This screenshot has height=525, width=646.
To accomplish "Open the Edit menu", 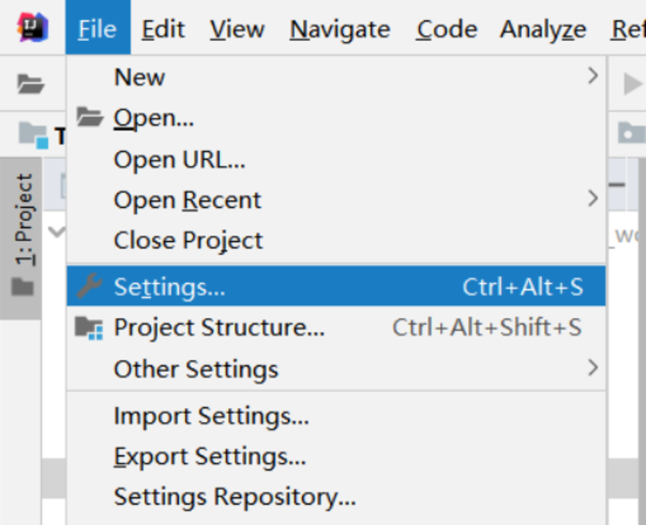I will click(163, 29).
